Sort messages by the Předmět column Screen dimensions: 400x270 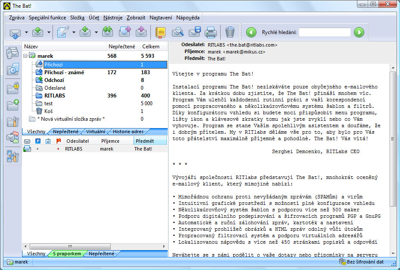tap(150, 141)
